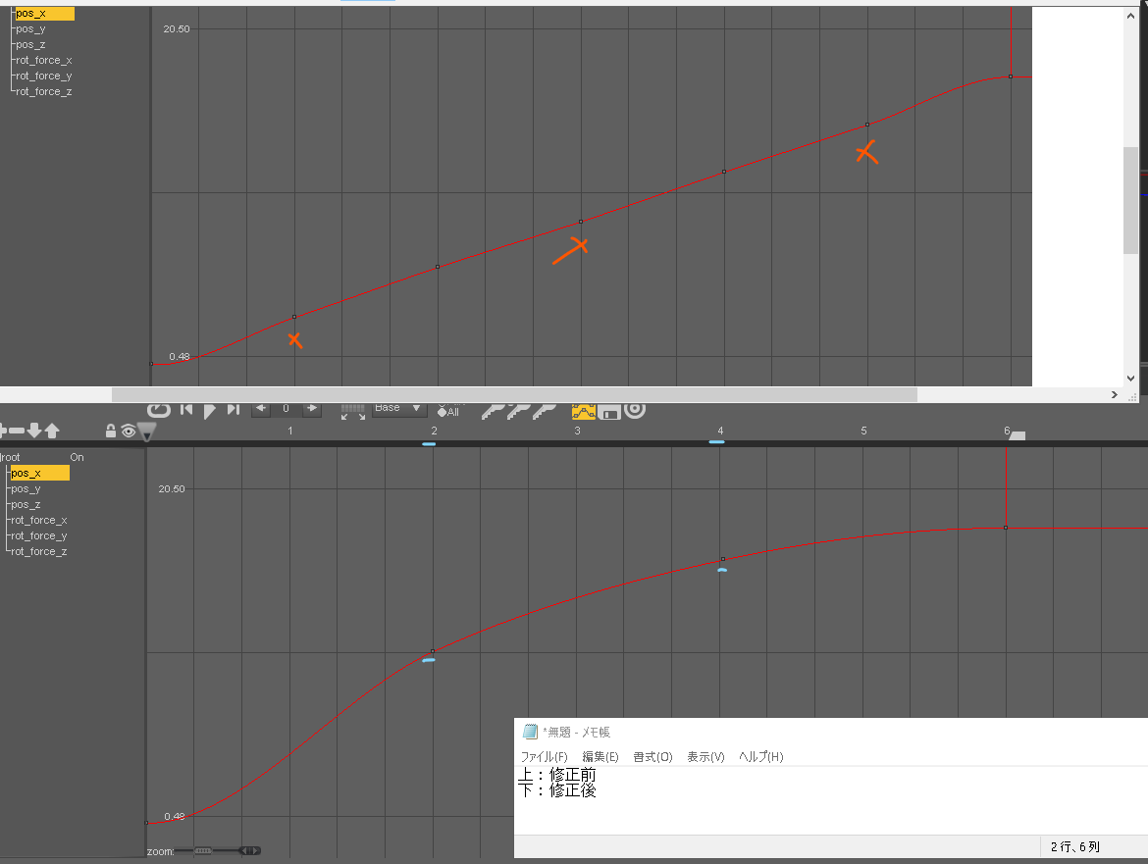The width and height of the screenshot is (1148, 864).
Task: Select pos_y in the lower channel list
Action: tap(26, 488)
